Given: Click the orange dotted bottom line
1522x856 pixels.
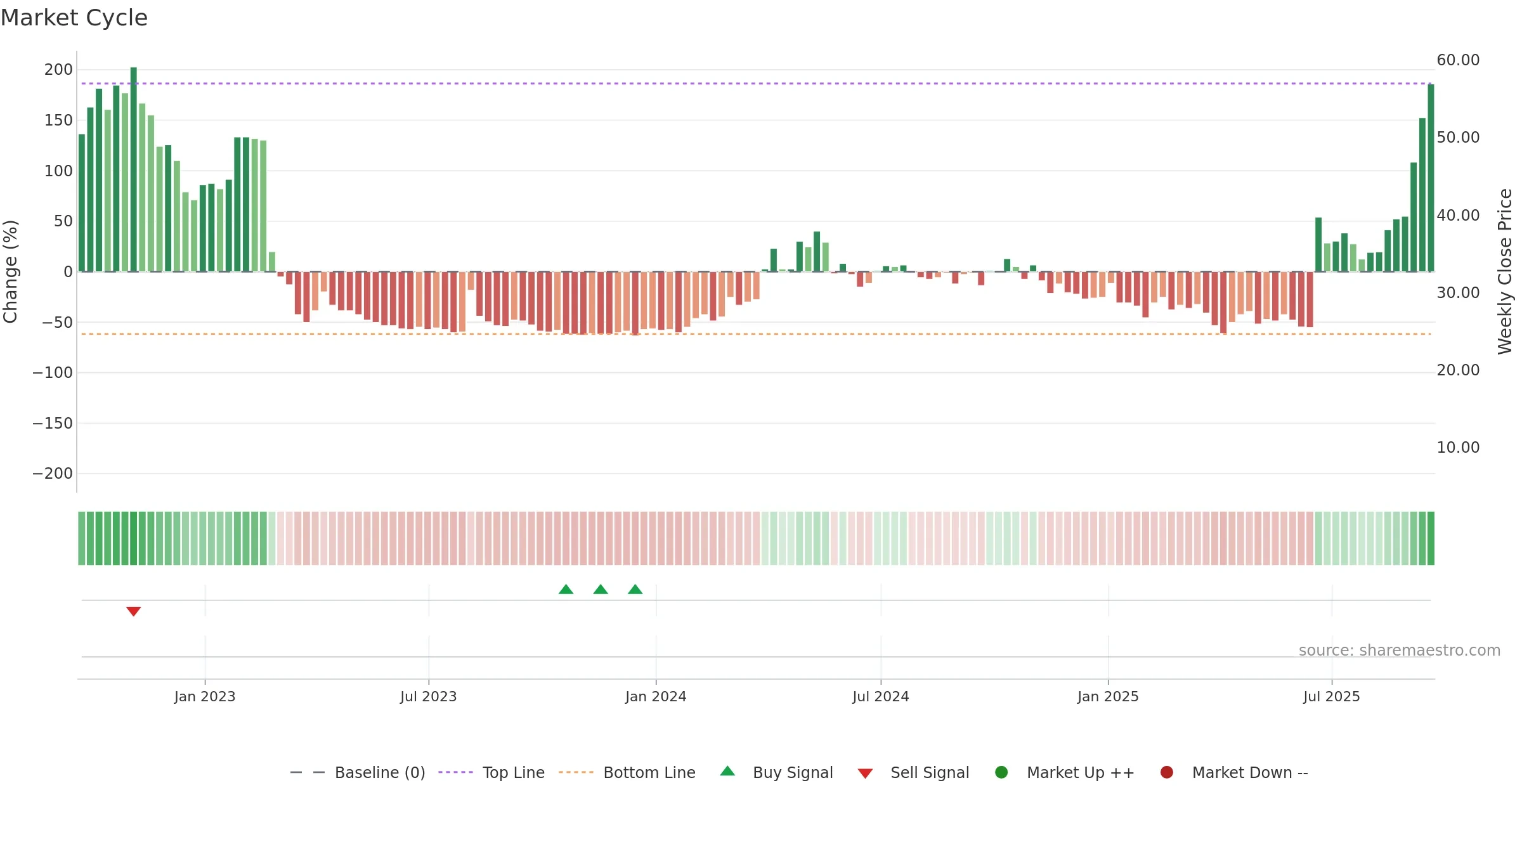Looking at the screenshot, I should (x=756, y=334).
